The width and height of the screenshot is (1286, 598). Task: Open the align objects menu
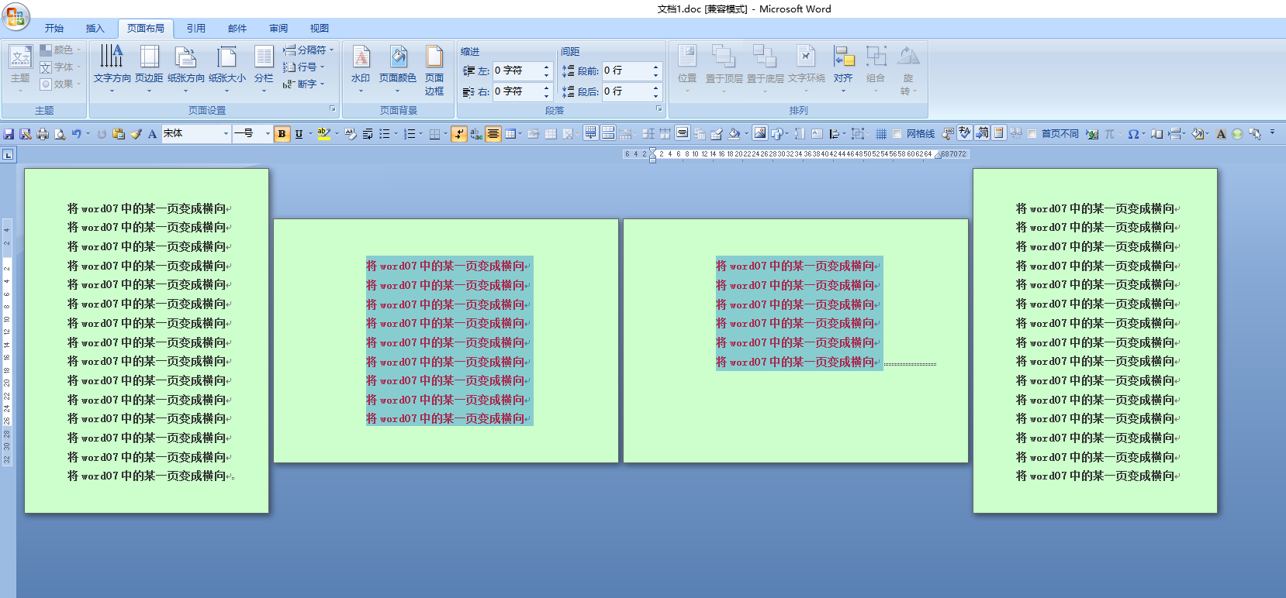[843, 69]
